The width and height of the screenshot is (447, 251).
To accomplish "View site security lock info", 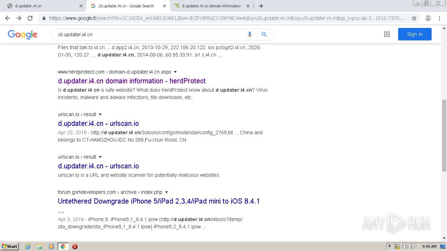I will (x=44, y=18).
